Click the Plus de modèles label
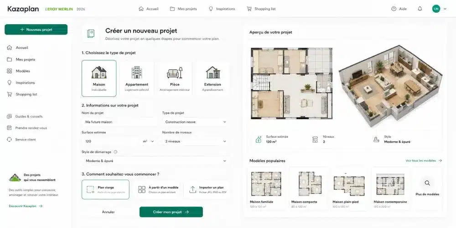Viewport: 456px width, 228px height. pyautogui.click(x=427, y=194)
